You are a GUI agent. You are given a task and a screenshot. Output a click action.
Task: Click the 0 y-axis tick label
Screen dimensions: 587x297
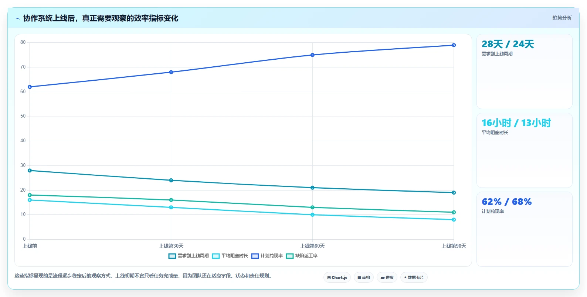click(x=24, y=239)
